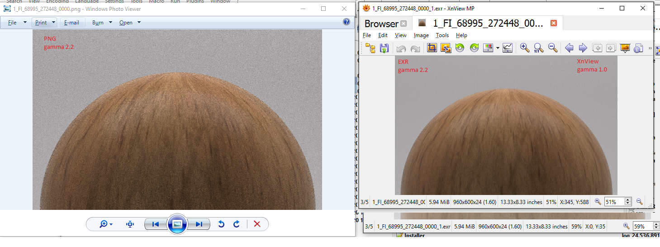Click the crop tool in XnView toolbar
This screenshot has width=660, height=247.
432,48
